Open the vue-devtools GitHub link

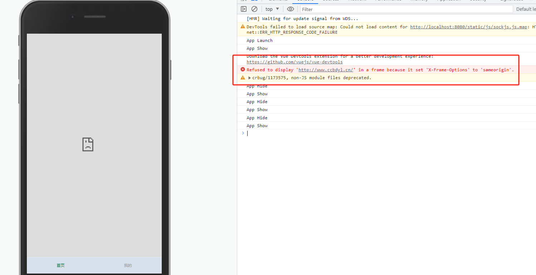[x=294, y=62]
